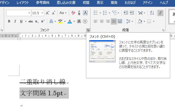Open the font size dropdown list
175x109 pixels.
42,13
